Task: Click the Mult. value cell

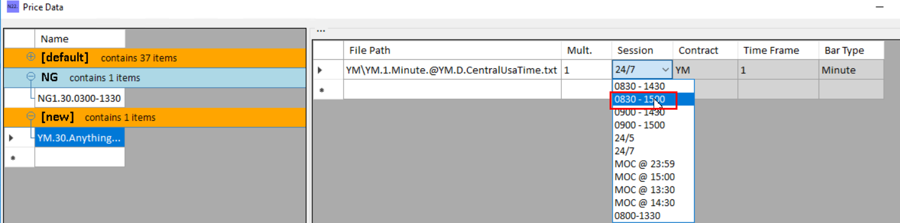Action: tap(586, 70)
